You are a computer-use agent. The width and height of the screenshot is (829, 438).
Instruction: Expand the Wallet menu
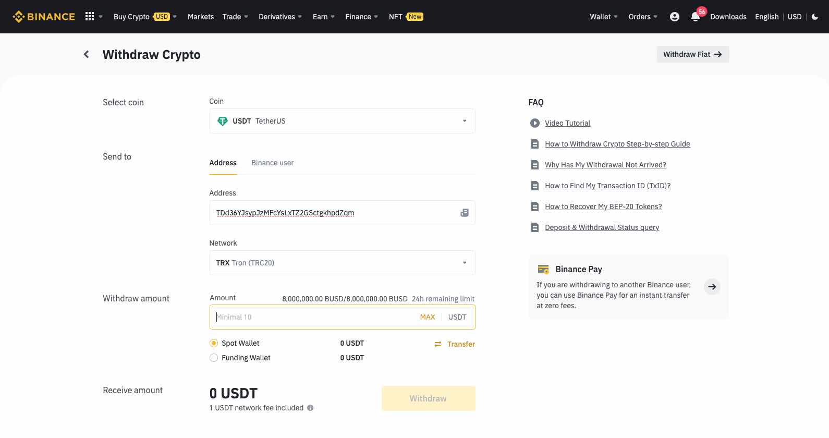coord(604,17)
